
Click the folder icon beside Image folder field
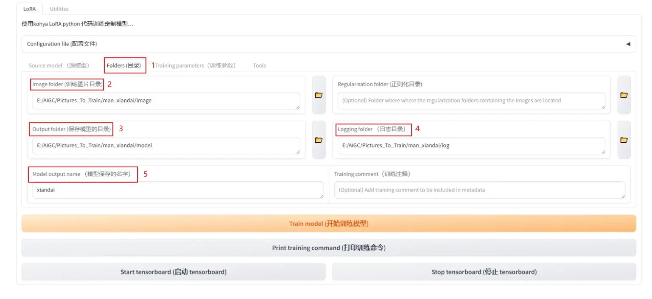[x=319, y=95]
